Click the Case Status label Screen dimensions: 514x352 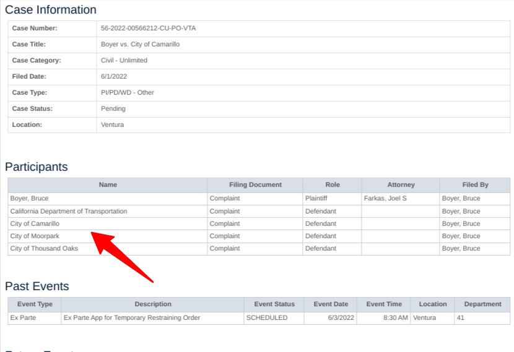pyautogui.click(x=32, y=108)
